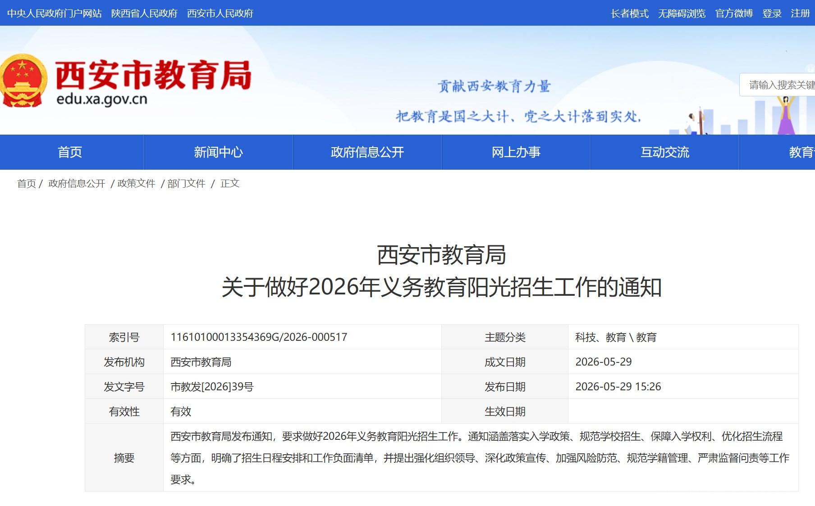Switch to 长者模式
This screenshot has width=815, height=506.
pos(630,14)
